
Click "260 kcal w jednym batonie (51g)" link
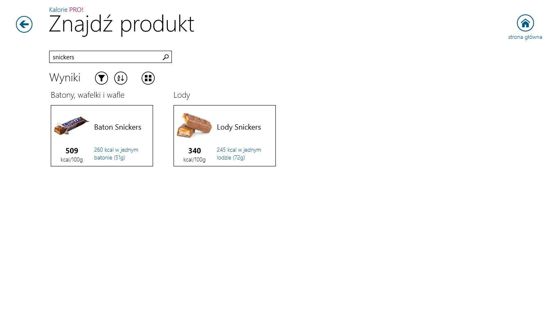click(x=116, y=154)
